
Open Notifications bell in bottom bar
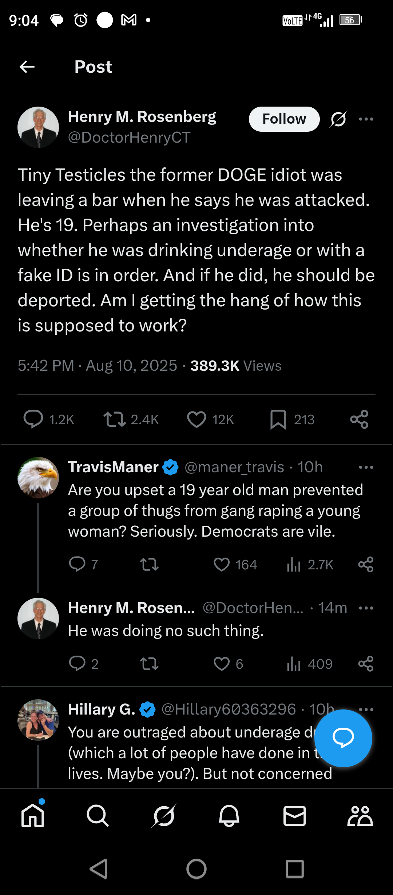[x=229, y=816]
